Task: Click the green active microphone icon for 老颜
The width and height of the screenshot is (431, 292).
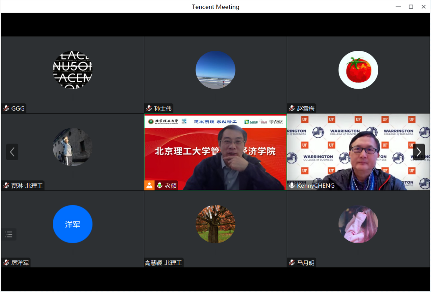Action: pos(160,185)
